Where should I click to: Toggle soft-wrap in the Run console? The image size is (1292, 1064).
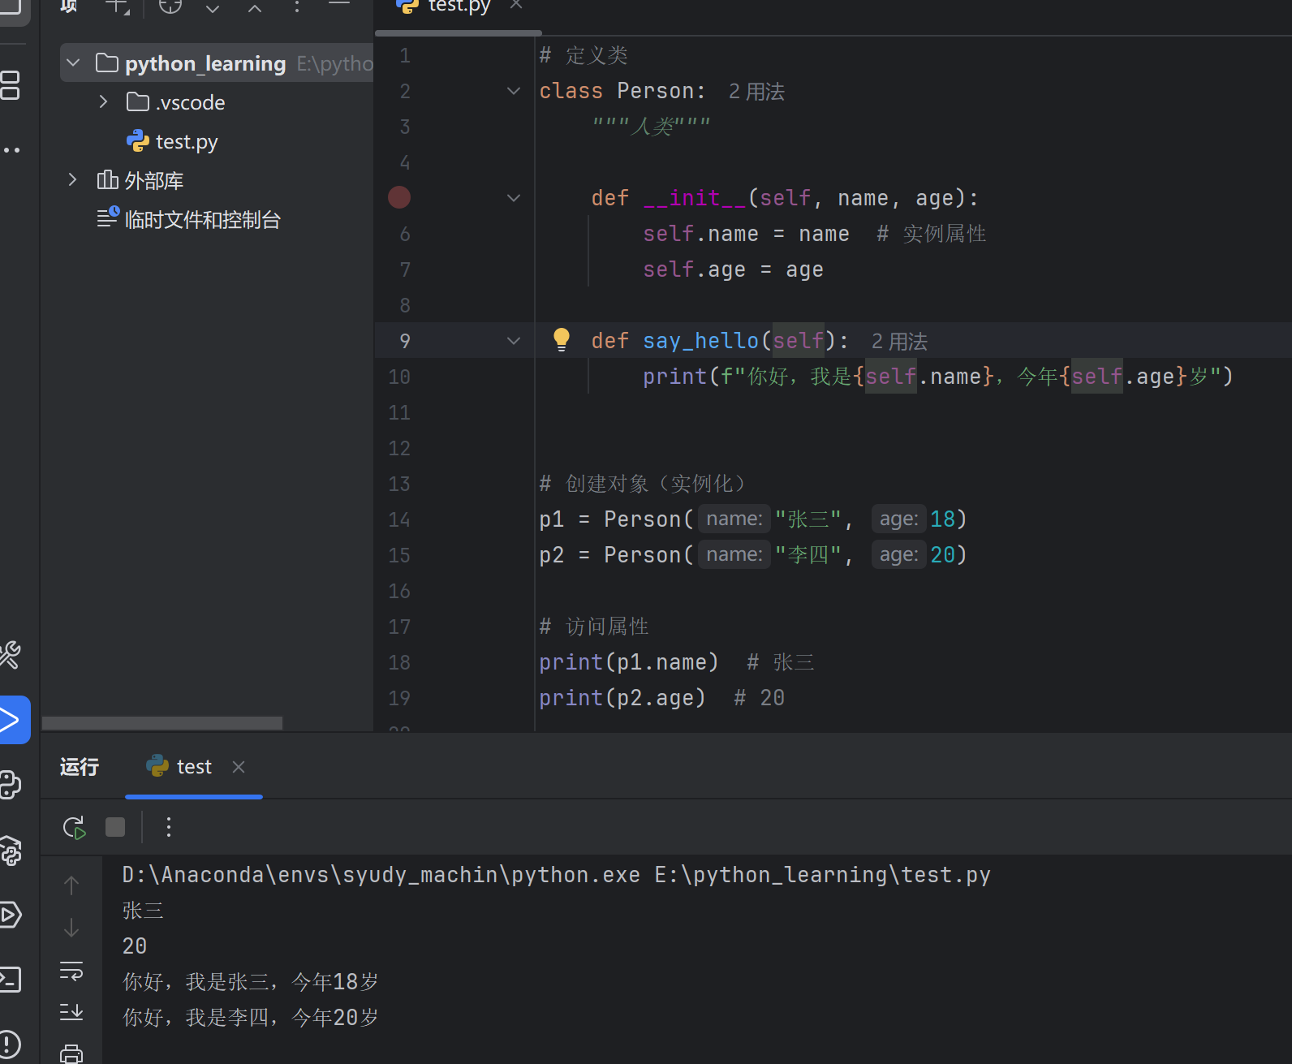71,971
